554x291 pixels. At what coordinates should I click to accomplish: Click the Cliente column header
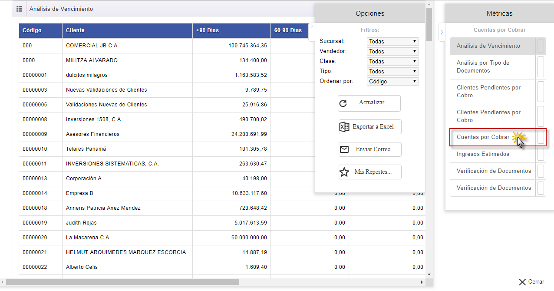pos(127,30)
